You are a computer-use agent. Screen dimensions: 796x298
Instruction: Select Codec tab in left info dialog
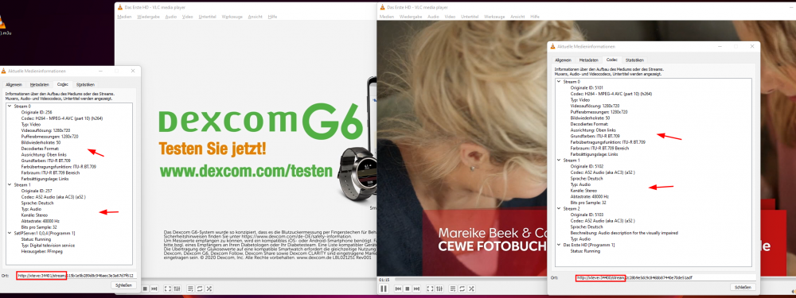pos(62,84)
